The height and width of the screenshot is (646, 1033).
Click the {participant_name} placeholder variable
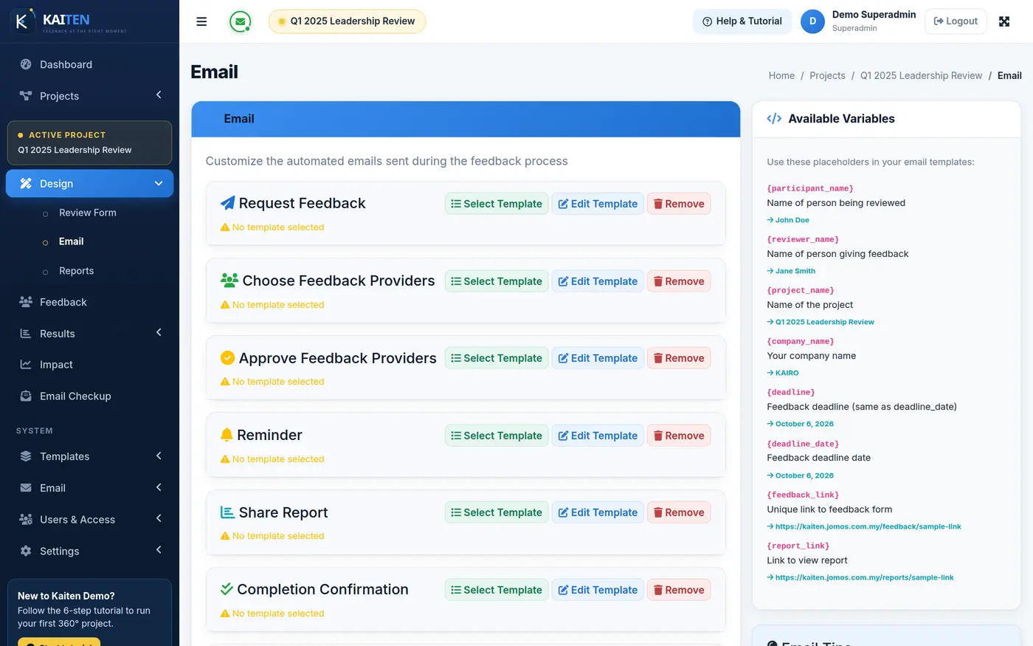coord(810,188)
